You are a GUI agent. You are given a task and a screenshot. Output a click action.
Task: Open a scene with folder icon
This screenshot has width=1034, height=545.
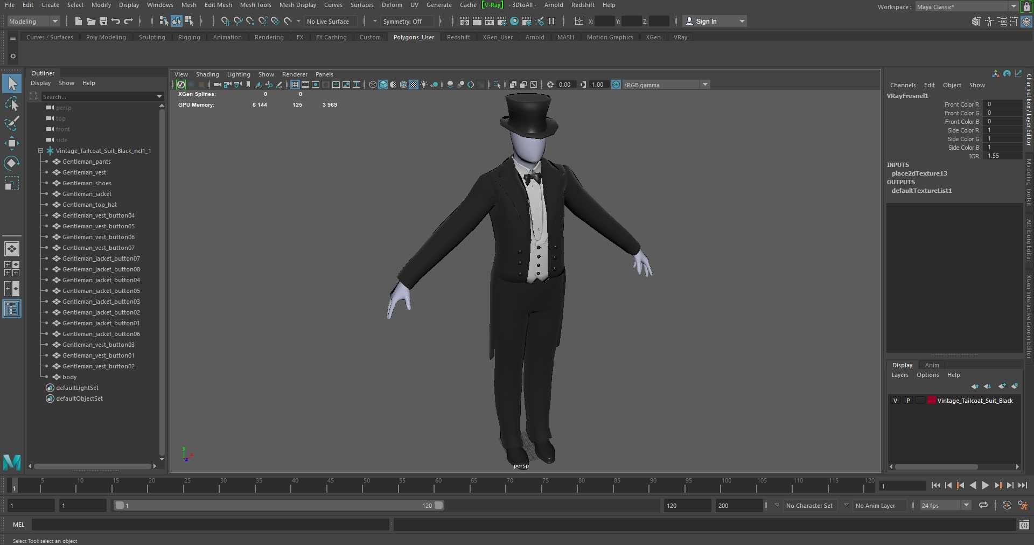(91, 21)
